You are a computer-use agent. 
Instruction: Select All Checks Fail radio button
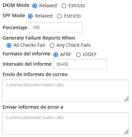coord(9,45)
